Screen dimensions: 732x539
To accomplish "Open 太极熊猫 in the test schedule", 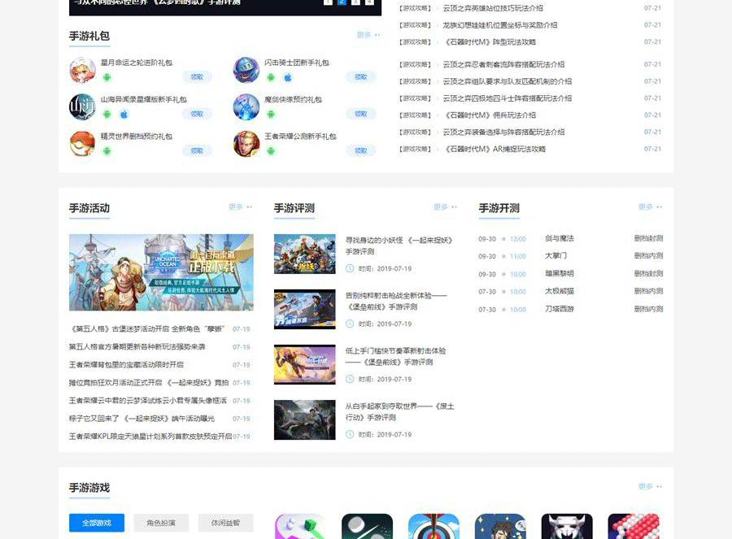I will click(x=560, y=291).
